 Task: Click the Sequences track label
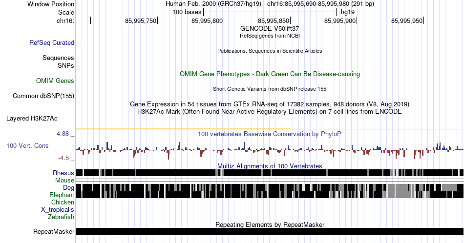(58, 58)
